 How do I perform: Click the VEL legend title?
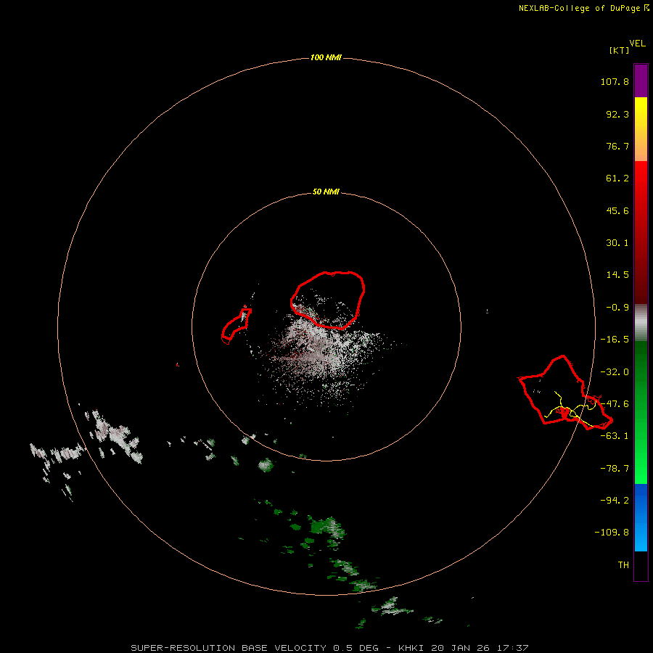tap(638, 44)
